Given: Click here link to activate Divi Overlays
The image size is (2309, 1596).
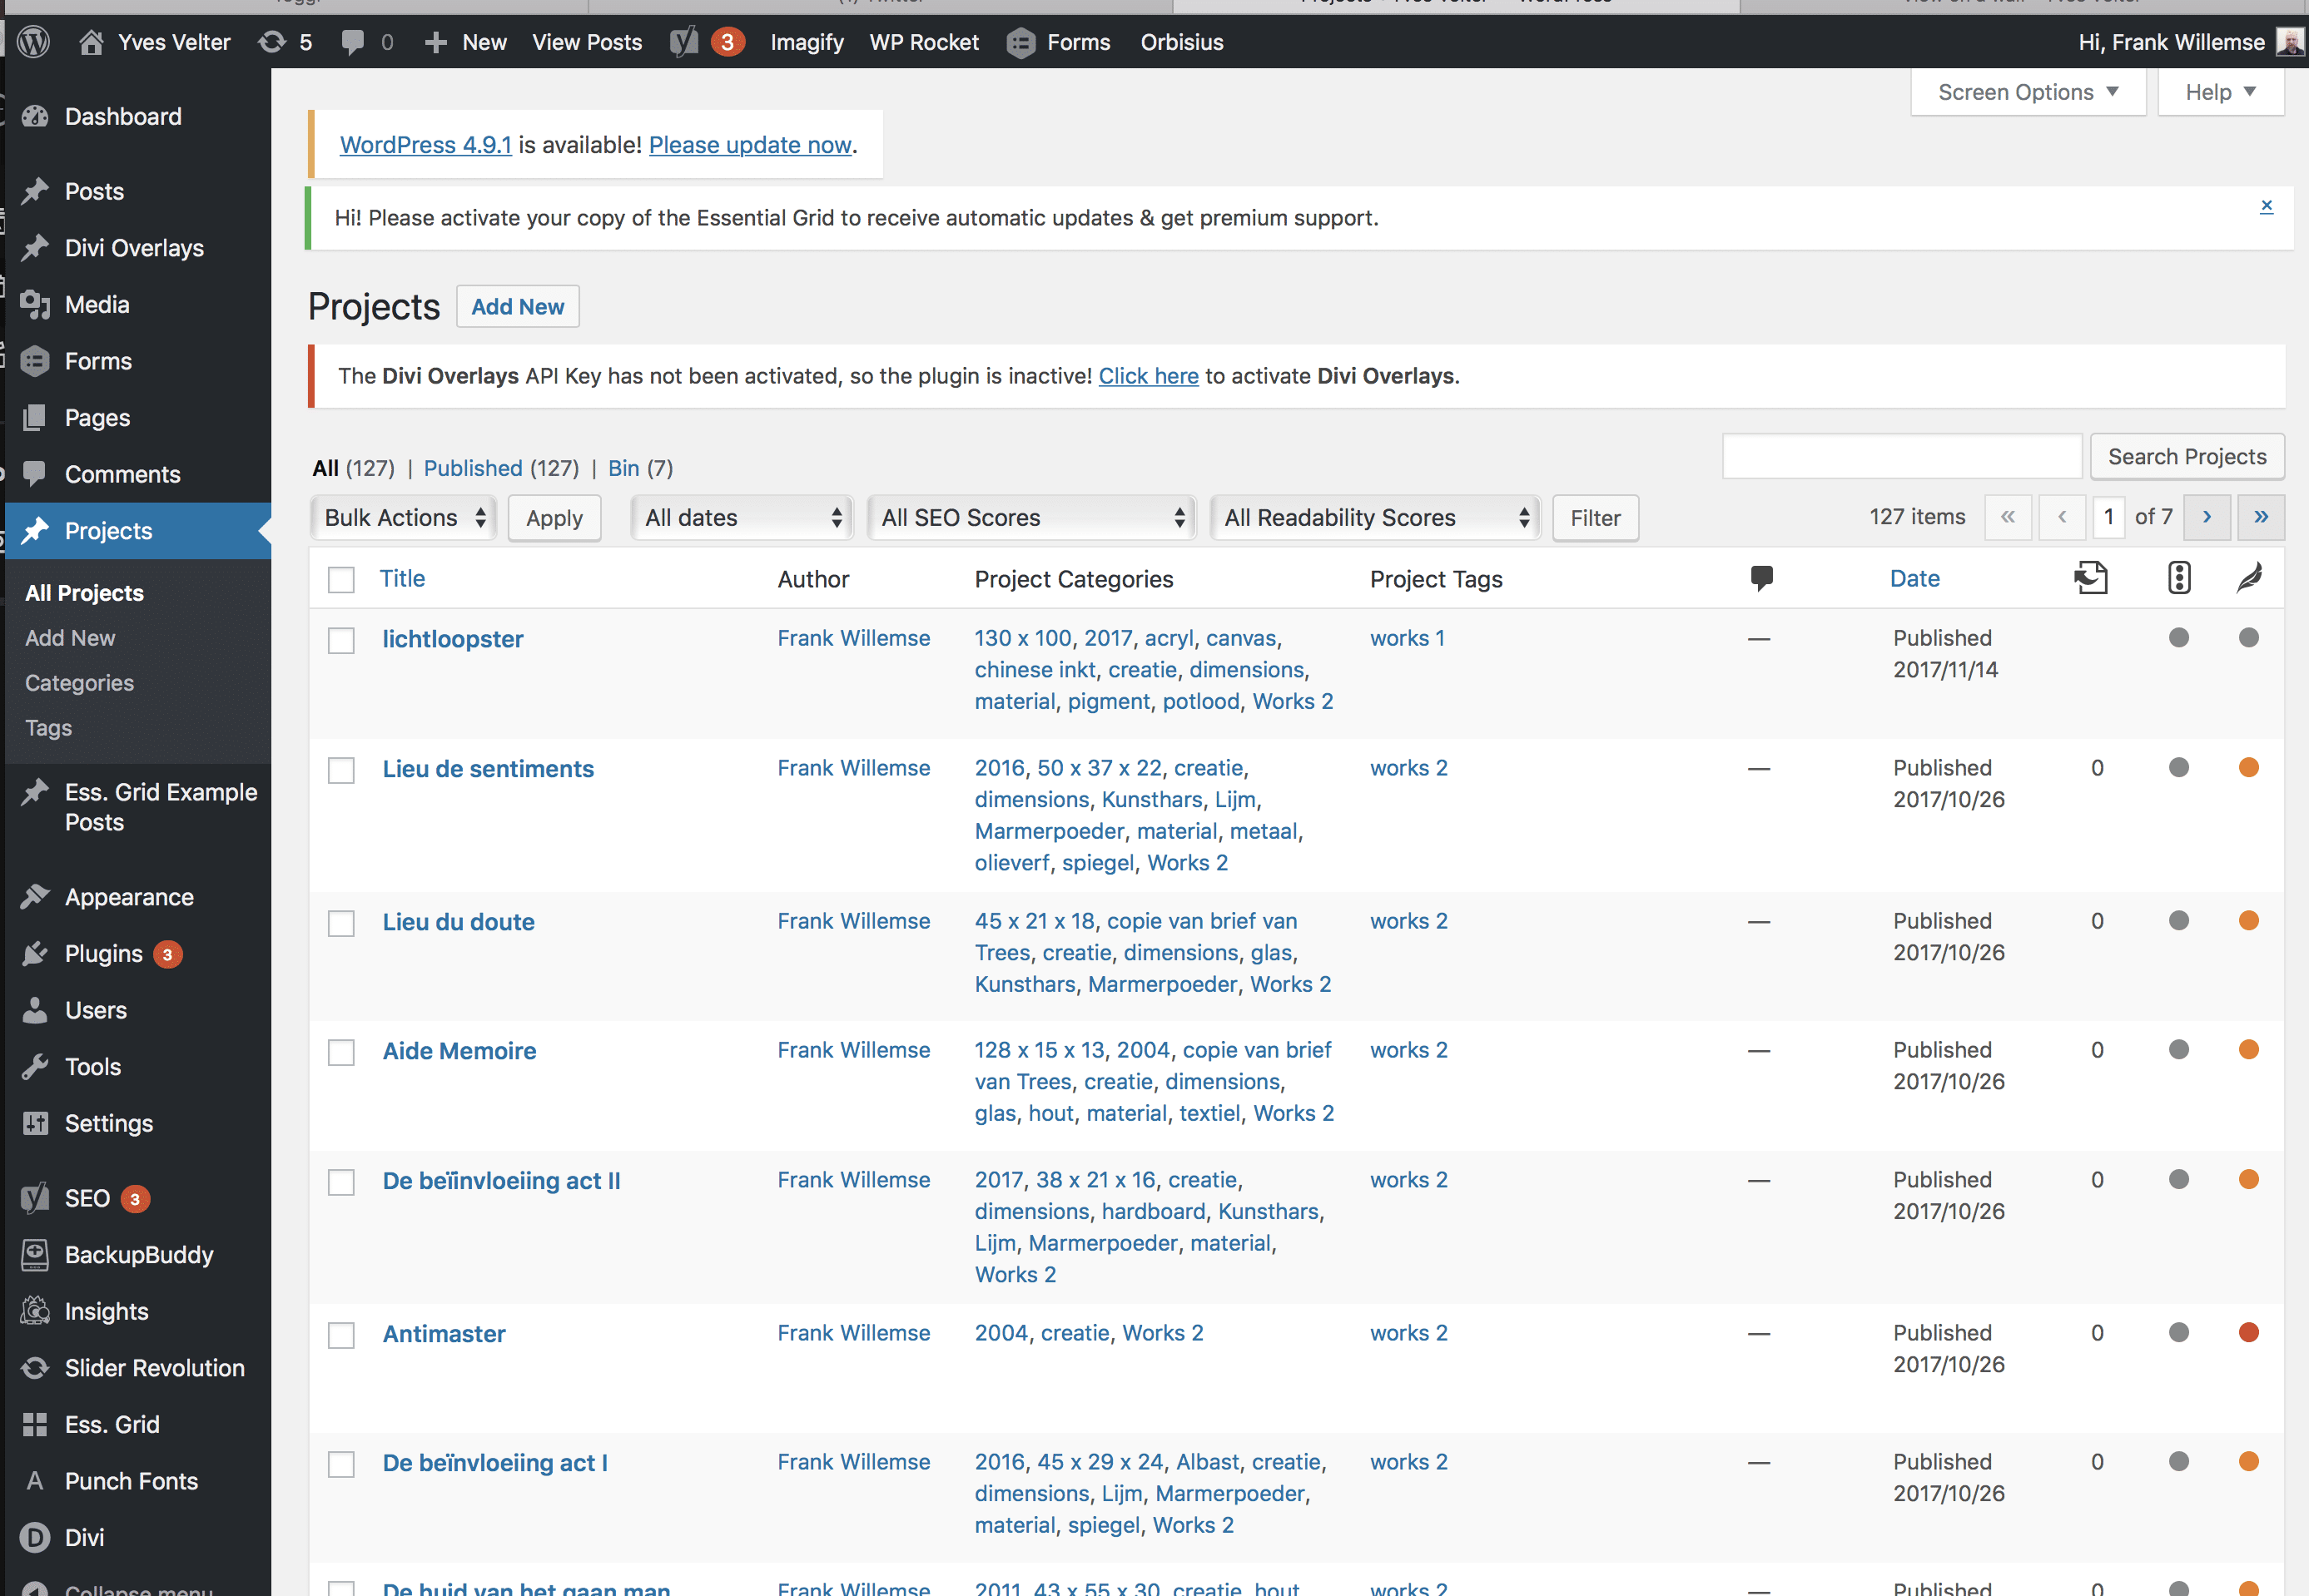Looking at the screenshot, I should point(1148,376).
